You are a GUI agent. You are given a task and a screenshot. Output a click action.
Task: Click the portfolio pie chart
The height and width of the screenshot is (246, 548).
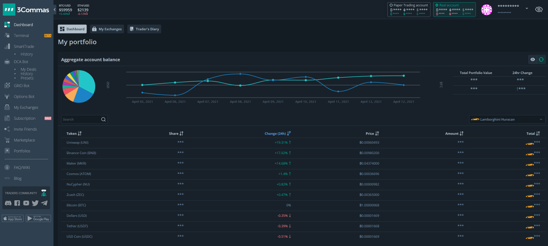pos(79,86)
